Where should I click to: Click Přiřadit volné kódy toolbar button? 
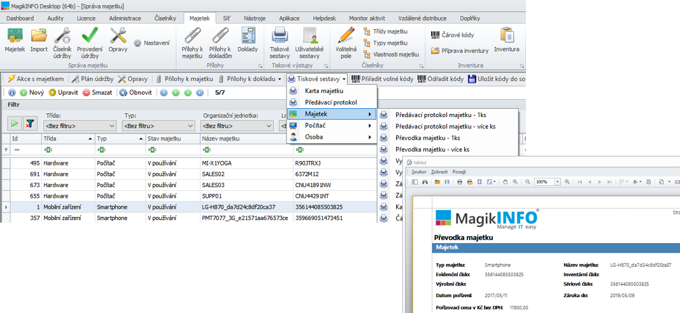point(382,80)
